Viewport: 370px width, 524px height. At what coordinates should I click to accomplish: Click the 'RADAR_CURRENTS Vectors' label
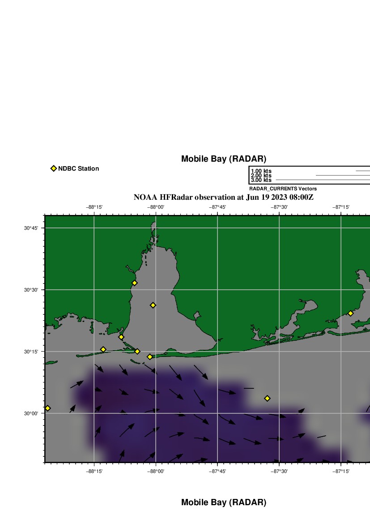point(283,189)
